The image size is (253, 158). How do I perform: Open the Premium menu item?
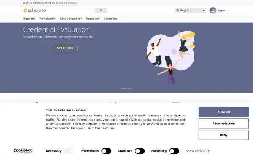(93, 19)
